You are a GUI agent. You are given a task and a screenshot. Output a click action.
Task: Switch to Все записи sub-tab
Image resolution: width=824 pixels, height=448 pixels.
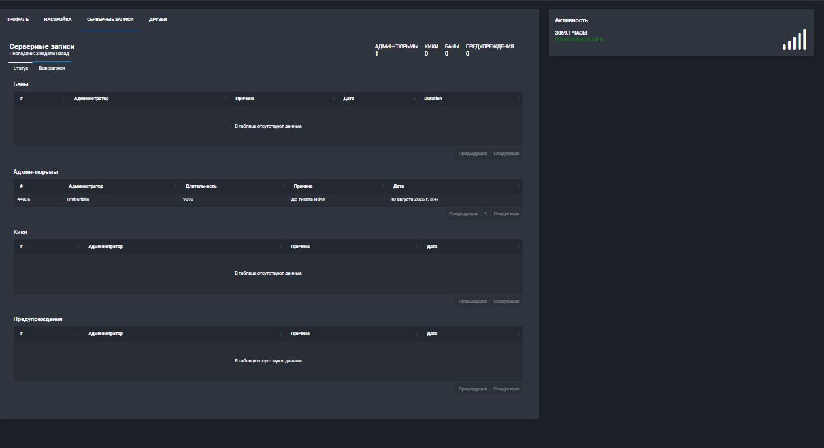coord(52,68)
